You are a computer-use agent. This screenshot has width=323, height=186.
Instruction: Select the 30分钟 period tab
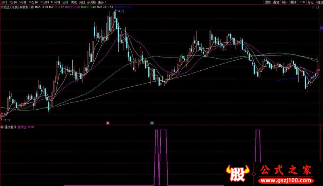point(44,2)
